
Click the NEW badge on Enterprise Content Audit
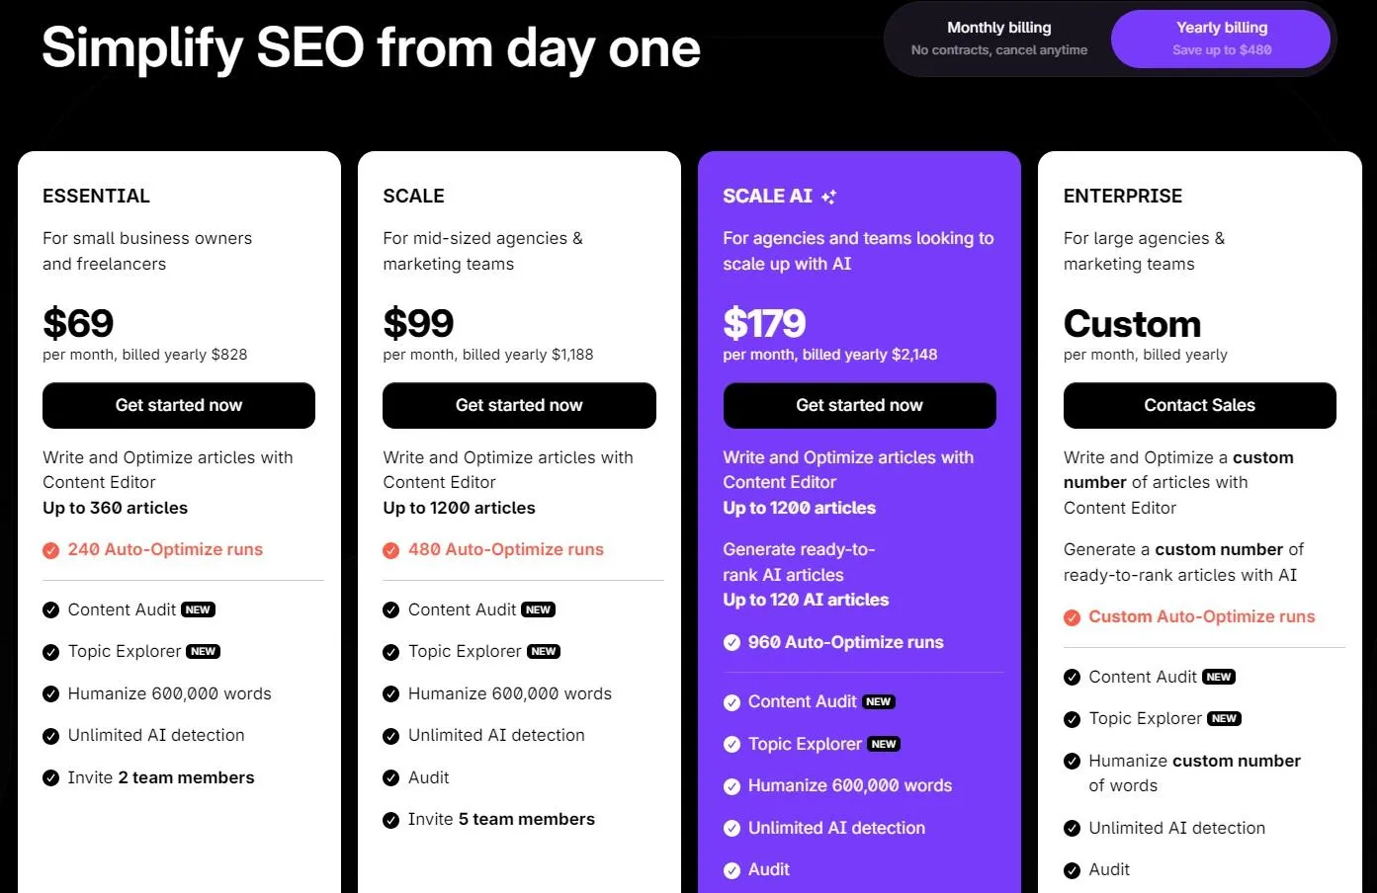point(1219,677)
